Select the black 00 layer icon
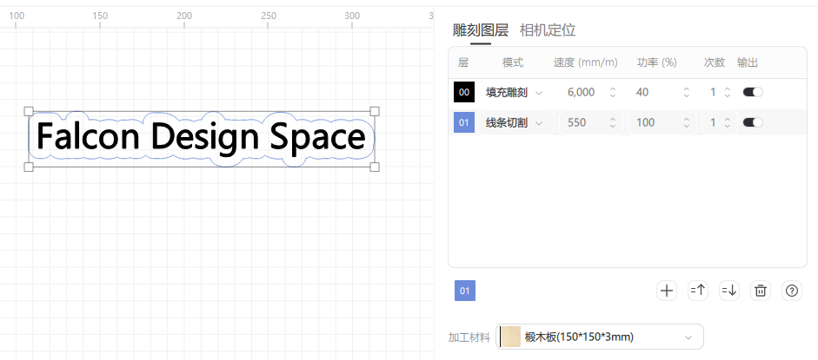This screenshot has width=818, height=360. click(464, 92)
